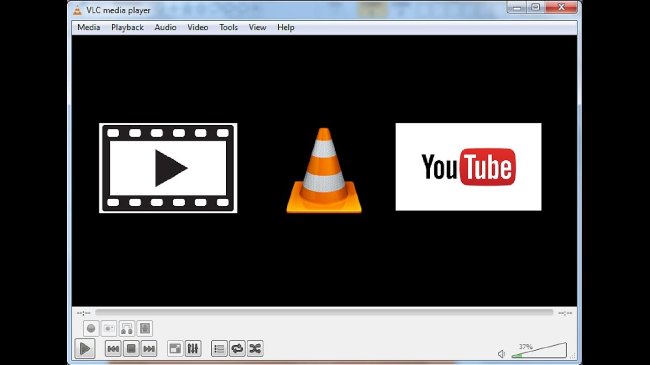Enable random shuffle playback
Screen dimensions: 650x365
(254, 349)
